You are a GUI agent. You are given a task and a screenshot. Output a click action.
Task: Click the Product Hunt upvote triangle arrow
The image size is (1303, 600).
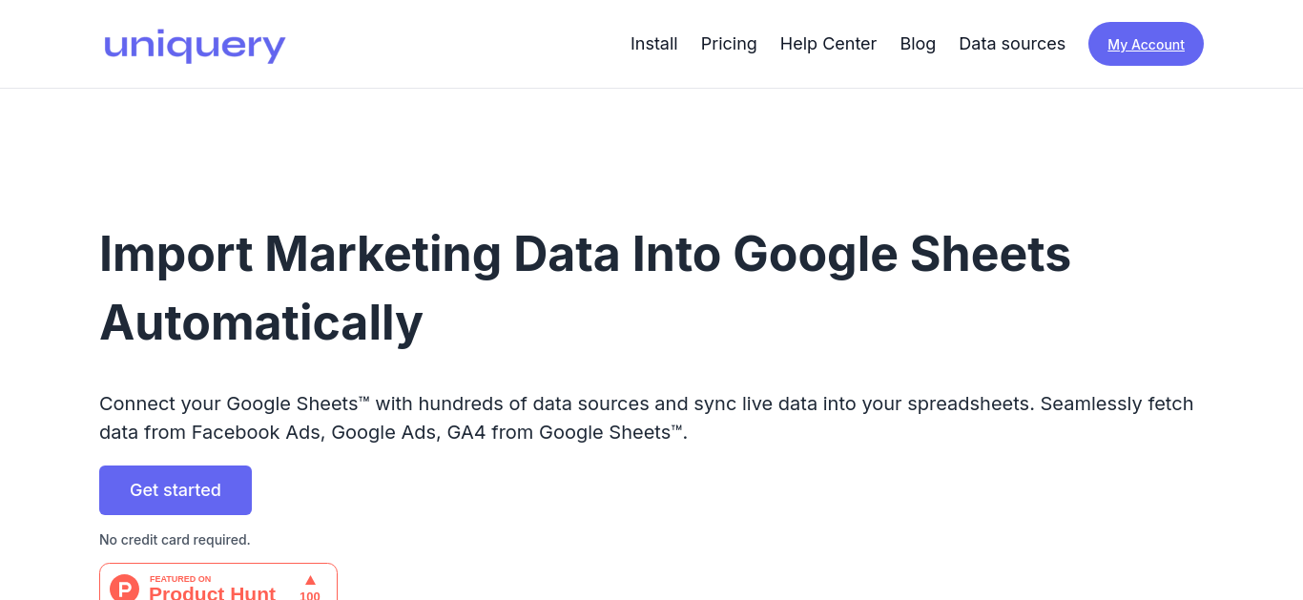pyautogui.click(x=310, y=580)
